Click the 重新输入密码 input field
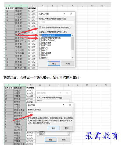121x145 pixels. pos(50,113)
